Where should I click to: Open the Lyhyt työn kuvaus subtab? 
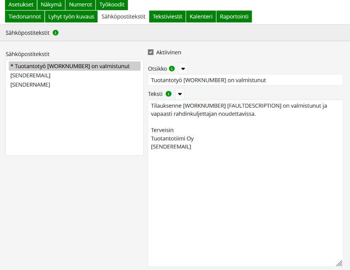point(71,16)
